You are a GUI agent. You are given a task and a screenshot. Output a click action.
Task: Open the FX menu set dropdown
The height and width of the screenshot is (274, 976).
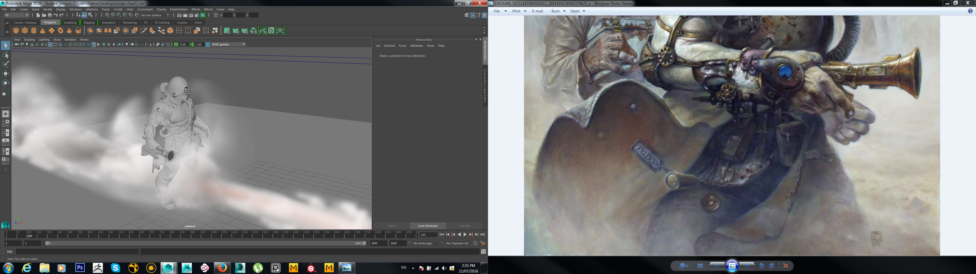coord(17,15)
